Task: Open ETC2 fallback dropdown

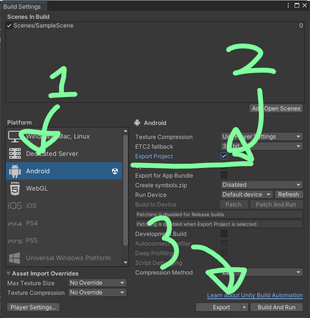Action: tap(262, 146)
